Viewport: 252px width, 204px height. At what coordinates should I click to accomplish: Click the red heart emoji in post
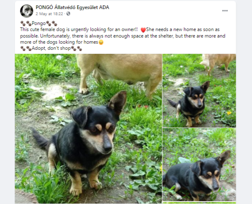[x=143, y=30]
